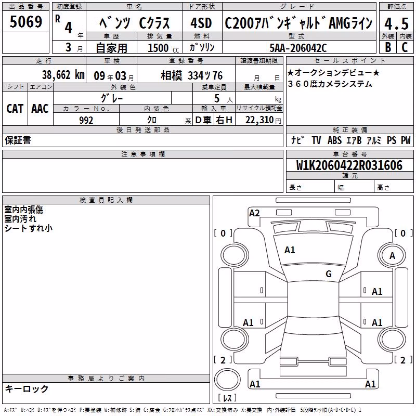Click the recycle deposit 22,310円
Viewport: 416px width, 416px height.
coord(263,120)
